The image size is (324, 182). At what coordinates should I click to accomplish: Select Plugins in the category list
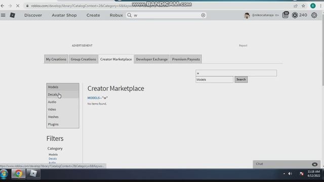click(x=63, y=124)
